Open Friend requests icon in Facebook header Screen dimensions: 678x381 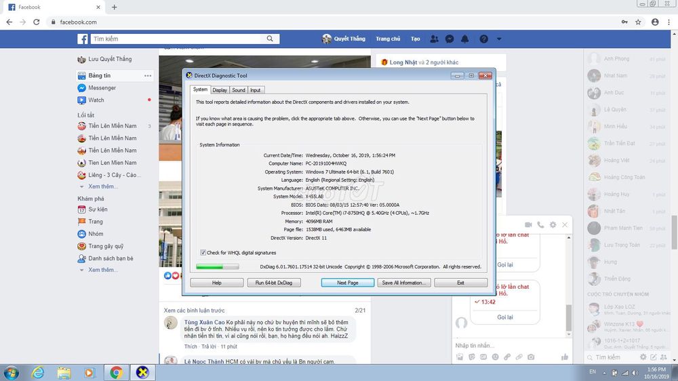coord(434,39)
